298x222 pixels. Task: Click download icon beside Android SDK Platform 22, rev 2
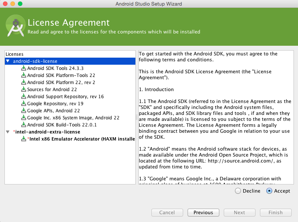tap(23, 82)
